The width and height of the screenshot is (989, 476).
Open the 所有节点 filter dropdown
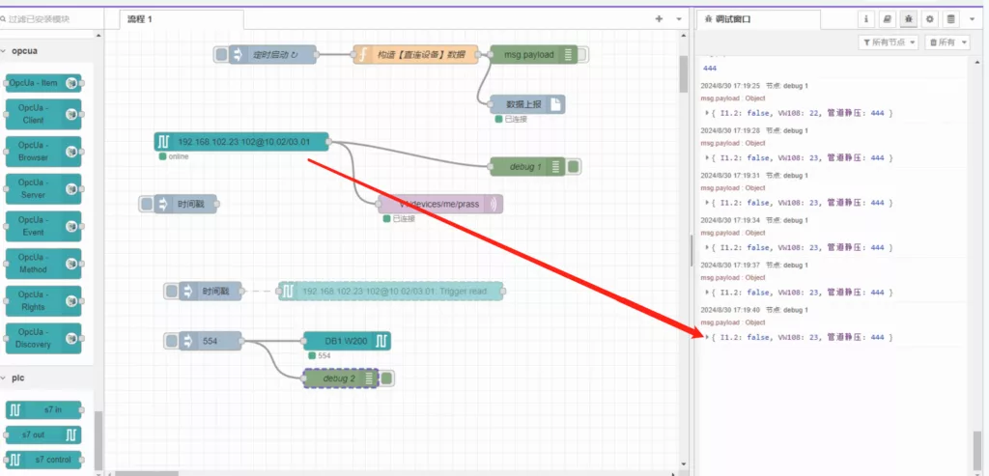(889, 42)
